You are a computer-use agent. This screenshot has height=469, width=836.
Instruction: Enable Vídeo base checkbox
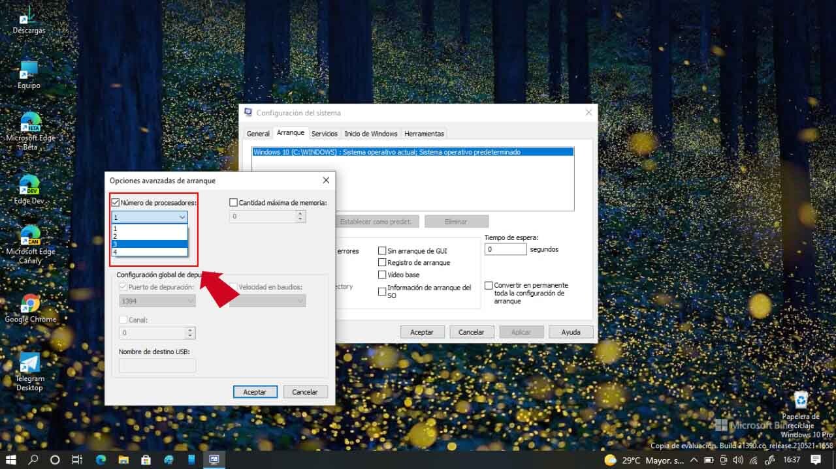(382, 275)
